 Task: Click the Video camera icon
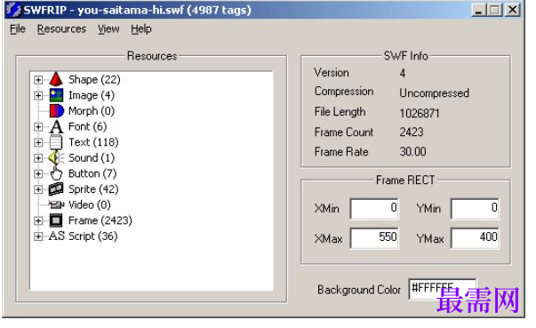pos(56,204)
